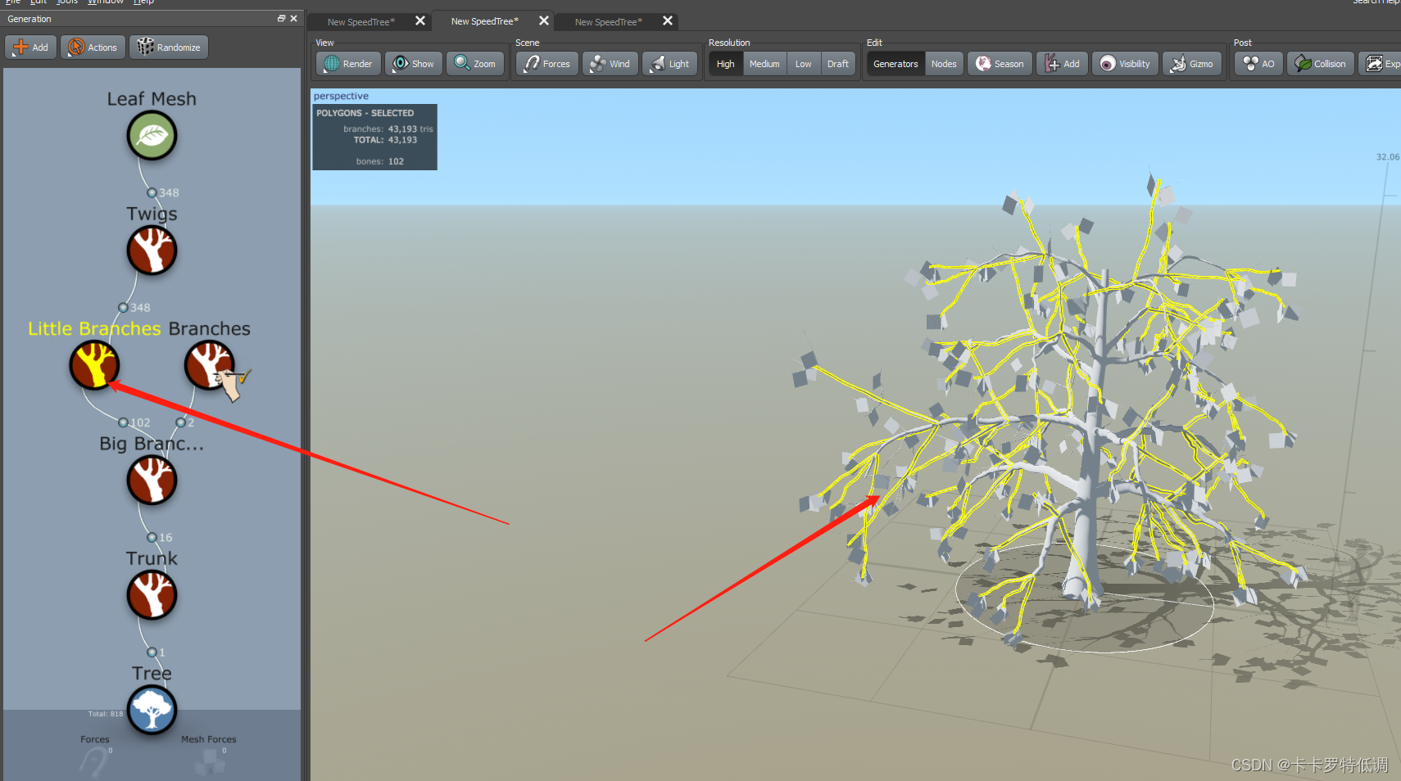This screenshot has height=781, width=1401.
Task: Open the Show visibility options
Action: pyautogui.click(x=414, y=64)
